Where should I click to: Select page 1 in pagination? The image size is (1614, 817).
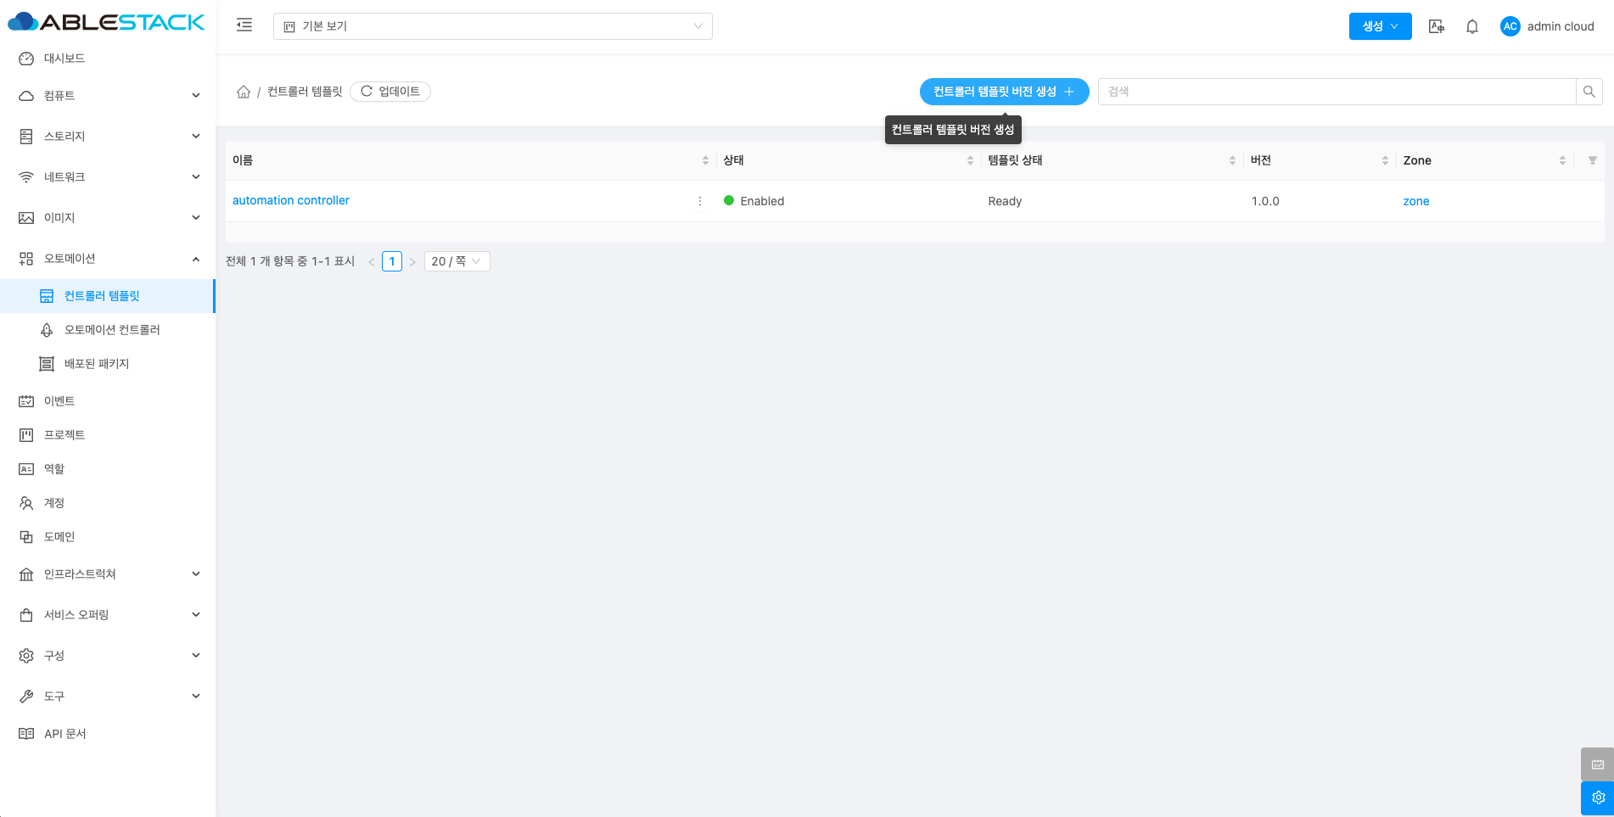(392, 261)
